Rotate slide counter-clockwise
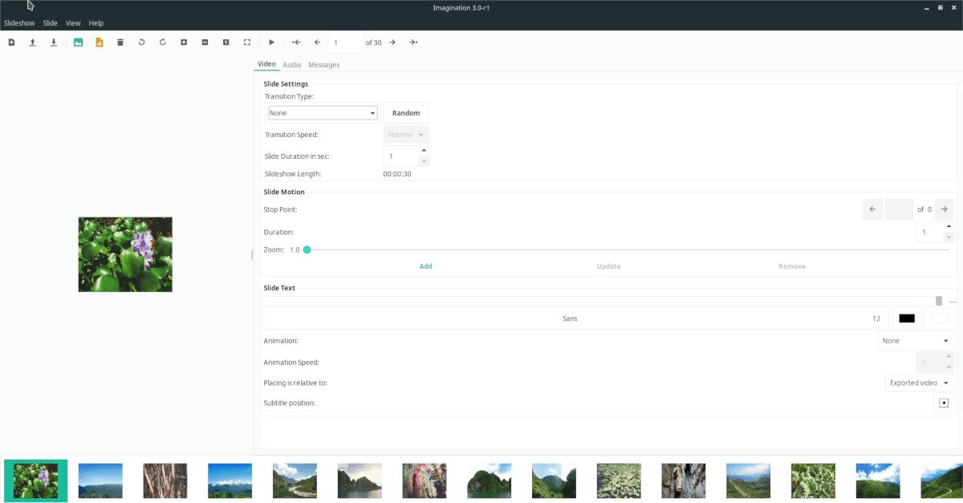Viewport: 963px width, 503px height. (x=142, y=43)
